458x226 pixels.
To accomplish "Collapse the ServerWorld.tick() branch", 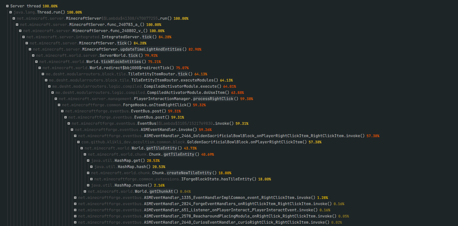I will [x=33, y=55].
